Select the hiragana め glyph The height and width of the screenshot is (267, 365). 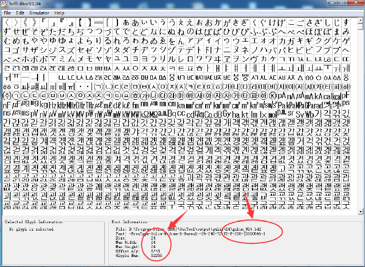click(x=16, y=41)
